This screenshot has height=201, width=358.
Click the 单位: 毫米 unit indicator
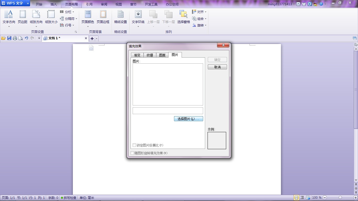87,198
